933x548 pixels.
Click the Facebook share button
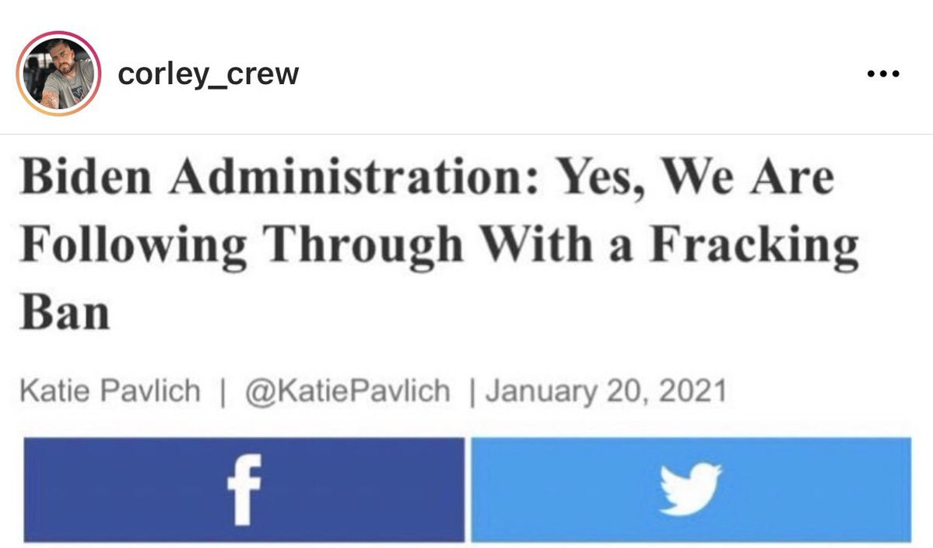244,490
